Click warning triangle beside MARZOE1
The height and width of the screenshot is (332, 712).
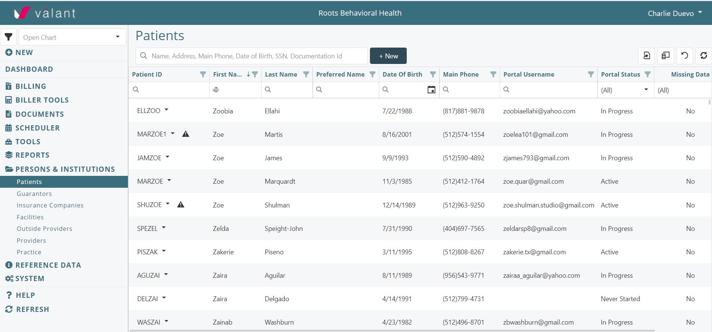click(186, 134)
